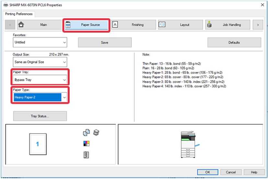This screenshot has height=179, width=268.
Task: Open the Job Handling tab
Action: (227, 25)
